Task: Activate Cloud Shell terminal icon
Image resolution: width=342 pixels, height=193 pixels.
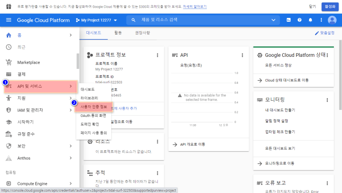Action: coord(289,20)
